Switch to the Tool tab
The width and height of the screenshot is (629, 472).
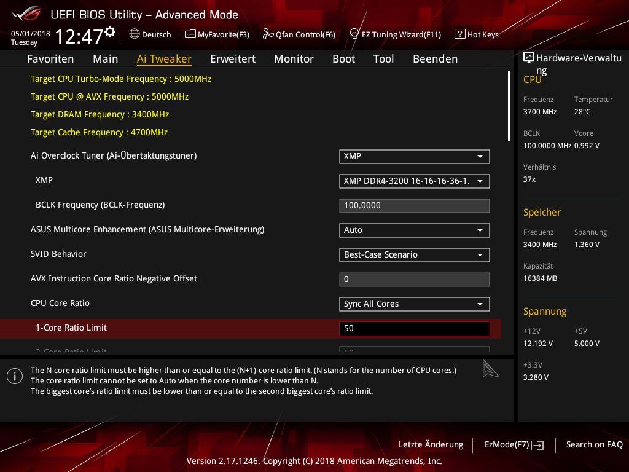383,59
